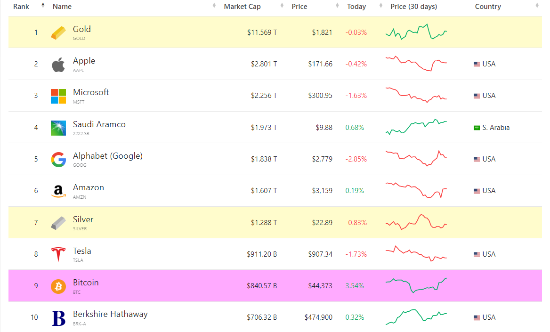Viewport: 550px width, 332px height.
Task: Open the Amazon company link
Action: click(x=89, y=187)
